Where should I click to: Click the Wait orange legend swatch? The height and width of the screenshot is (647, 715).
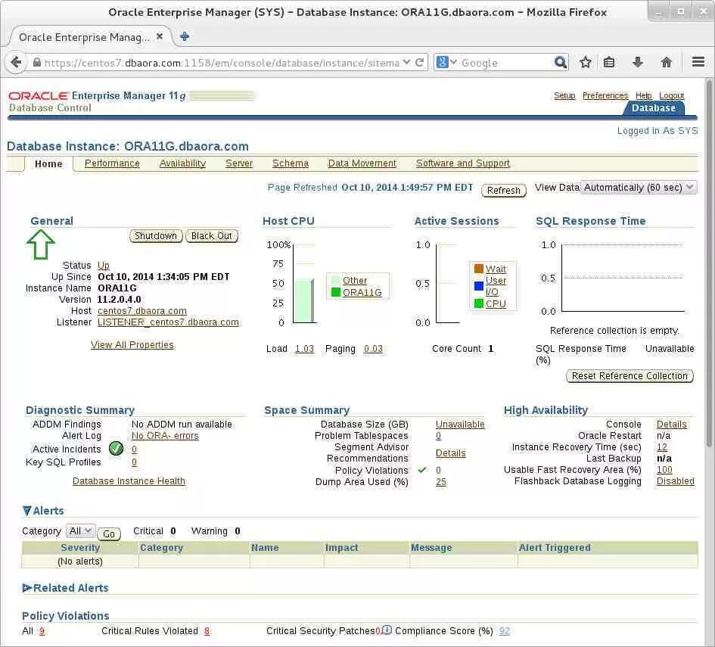(x=479, y=269)
